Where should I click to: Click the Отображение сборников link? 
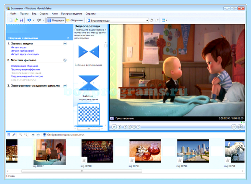tap(25, 66)
